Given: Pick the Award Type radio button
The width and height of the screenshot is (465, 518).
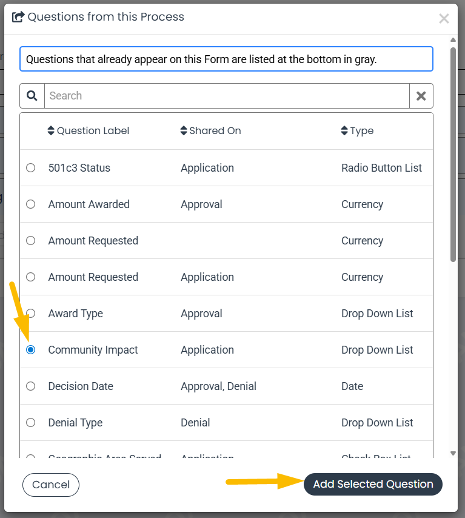Looking at the screenshot, I should point(31,313).
